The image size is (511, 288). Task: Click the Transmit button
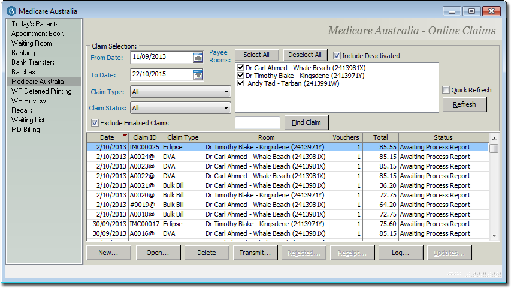[x=255, y=253]
